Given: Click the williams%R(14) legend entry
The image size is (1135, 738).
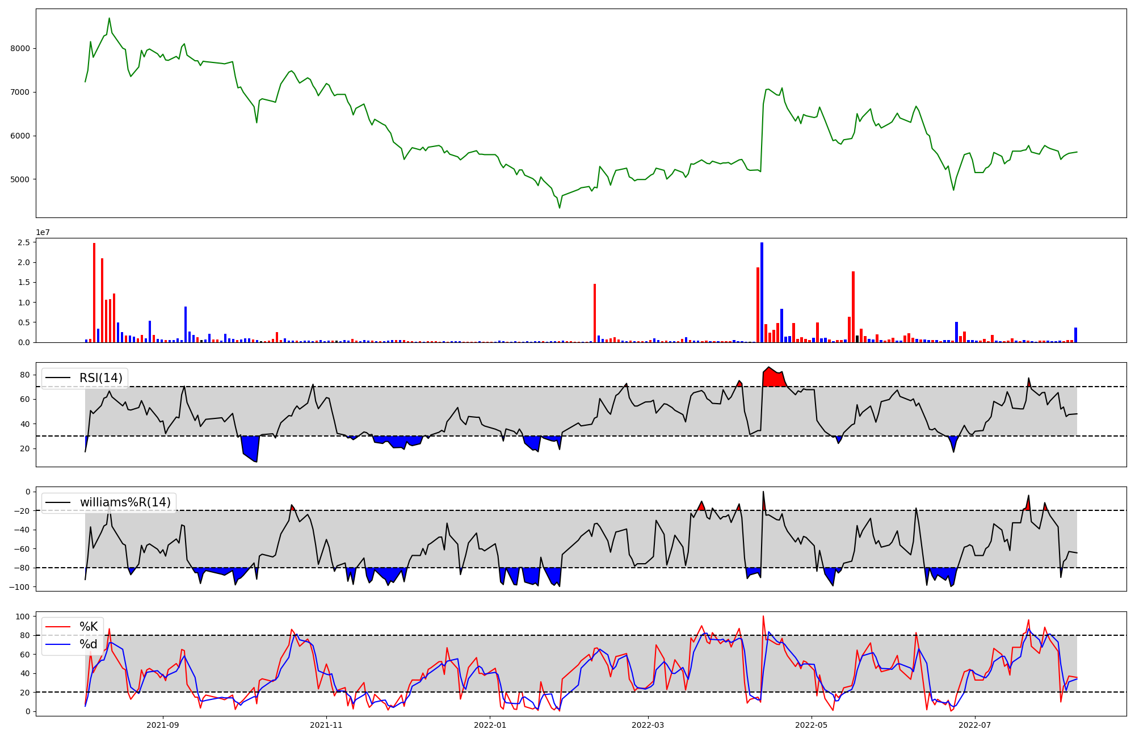Looking at the screenshot, I should pyautogui.click(x=125, y=502).
